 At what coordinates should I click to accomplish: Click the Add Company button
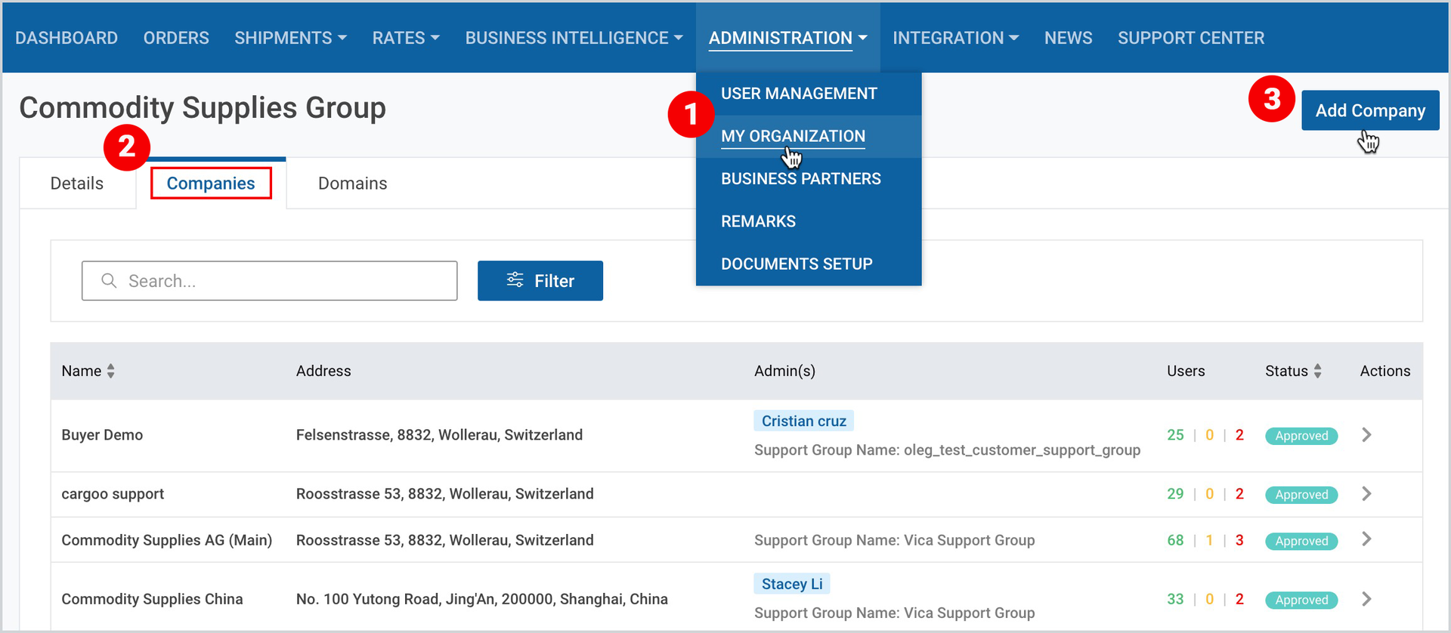tap(1370, 110)
